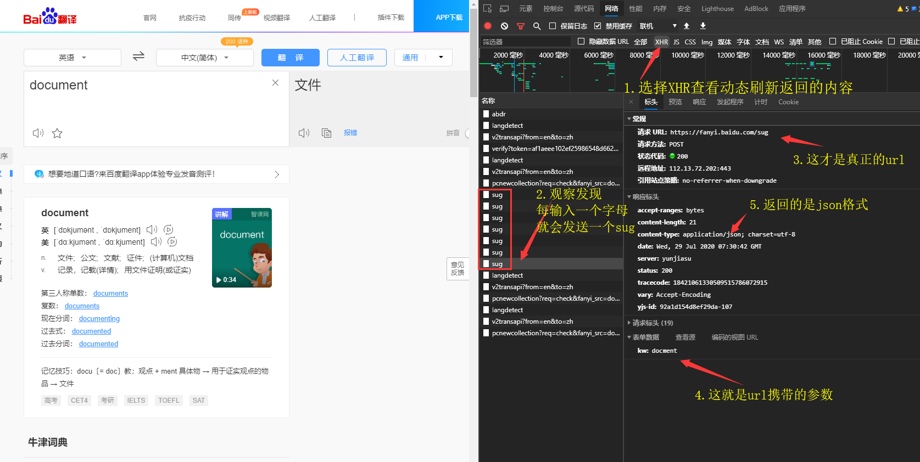Open network search magnifier icon
This screenshot has height=462, width=920.
[x=537, y=26]
